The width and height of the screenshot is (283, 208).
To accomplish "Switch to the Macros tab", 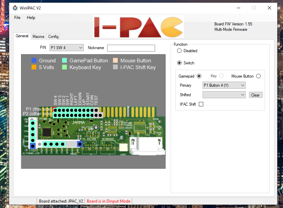I will tap(38, 37).
